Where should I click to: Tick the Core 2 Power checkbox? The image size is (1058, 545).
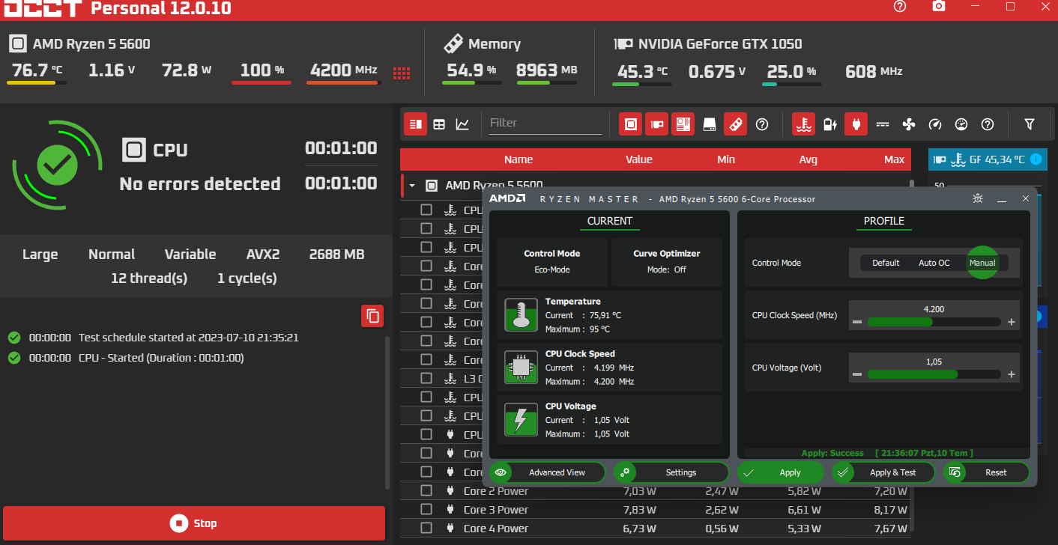pos(426,490)
